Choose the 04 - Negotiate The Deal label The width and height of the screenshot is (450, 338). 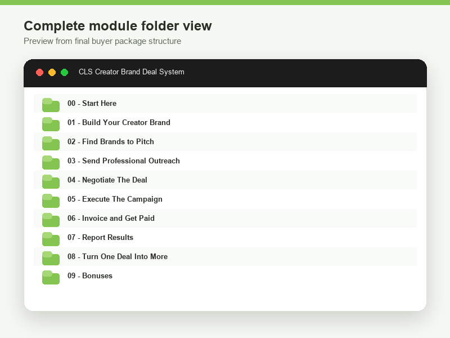[x=107, y=180]
